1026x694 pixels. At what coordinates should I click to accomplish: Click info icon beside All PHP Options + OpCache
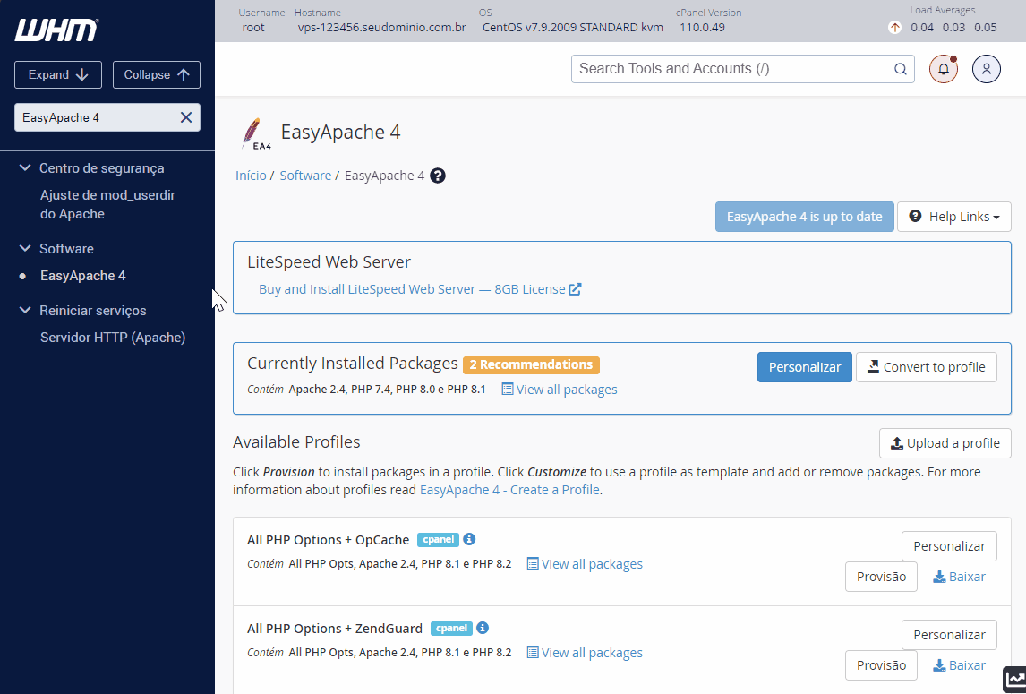[469, 539]
